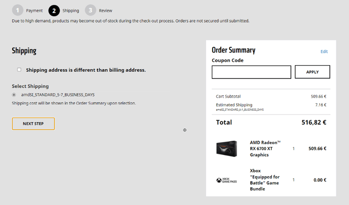Open the AMD Radeon RX 6700 XT thumbnail

point(226,148)
